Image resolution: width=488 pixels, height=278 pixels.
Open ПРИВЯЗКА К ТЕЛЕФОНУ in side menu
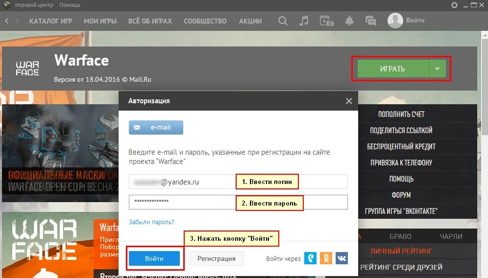[x=401, y=163]
